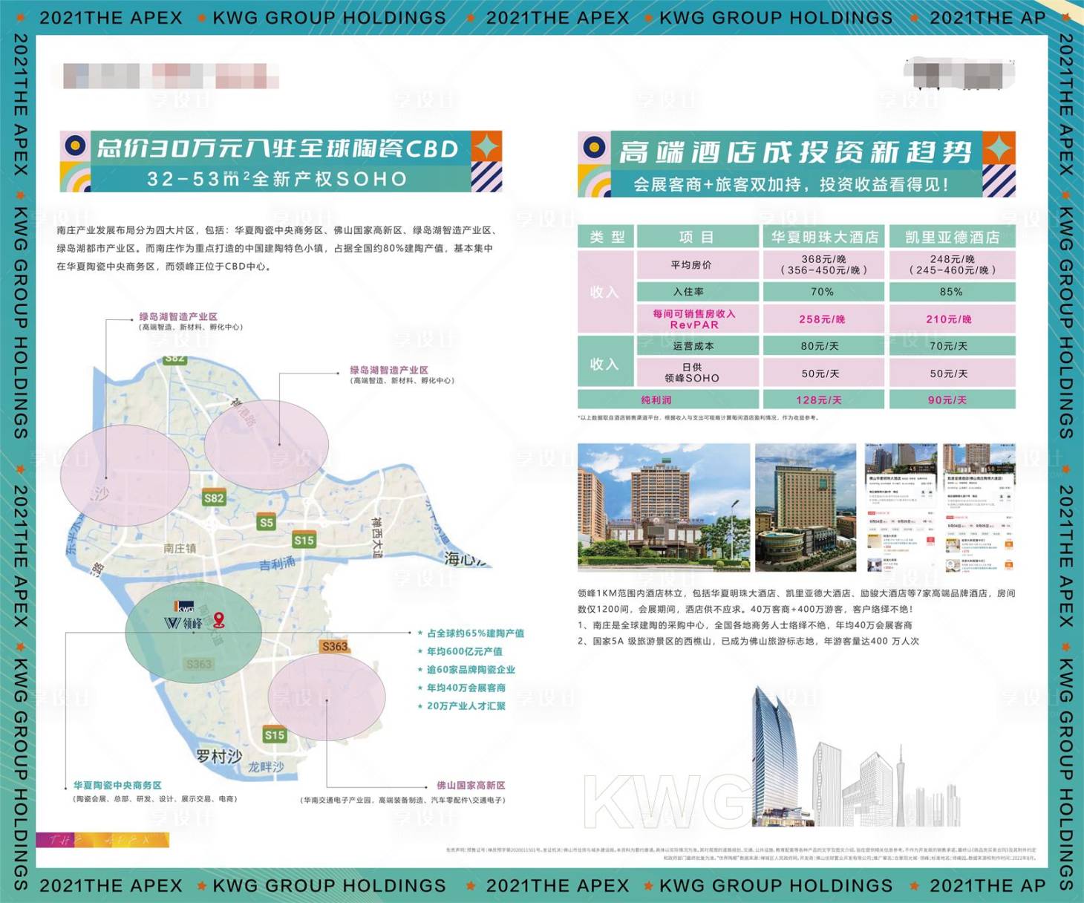Screen dimensions: 1084x903
Task: Click the 平均房价 row label
Action: click(x=697, y=264)
